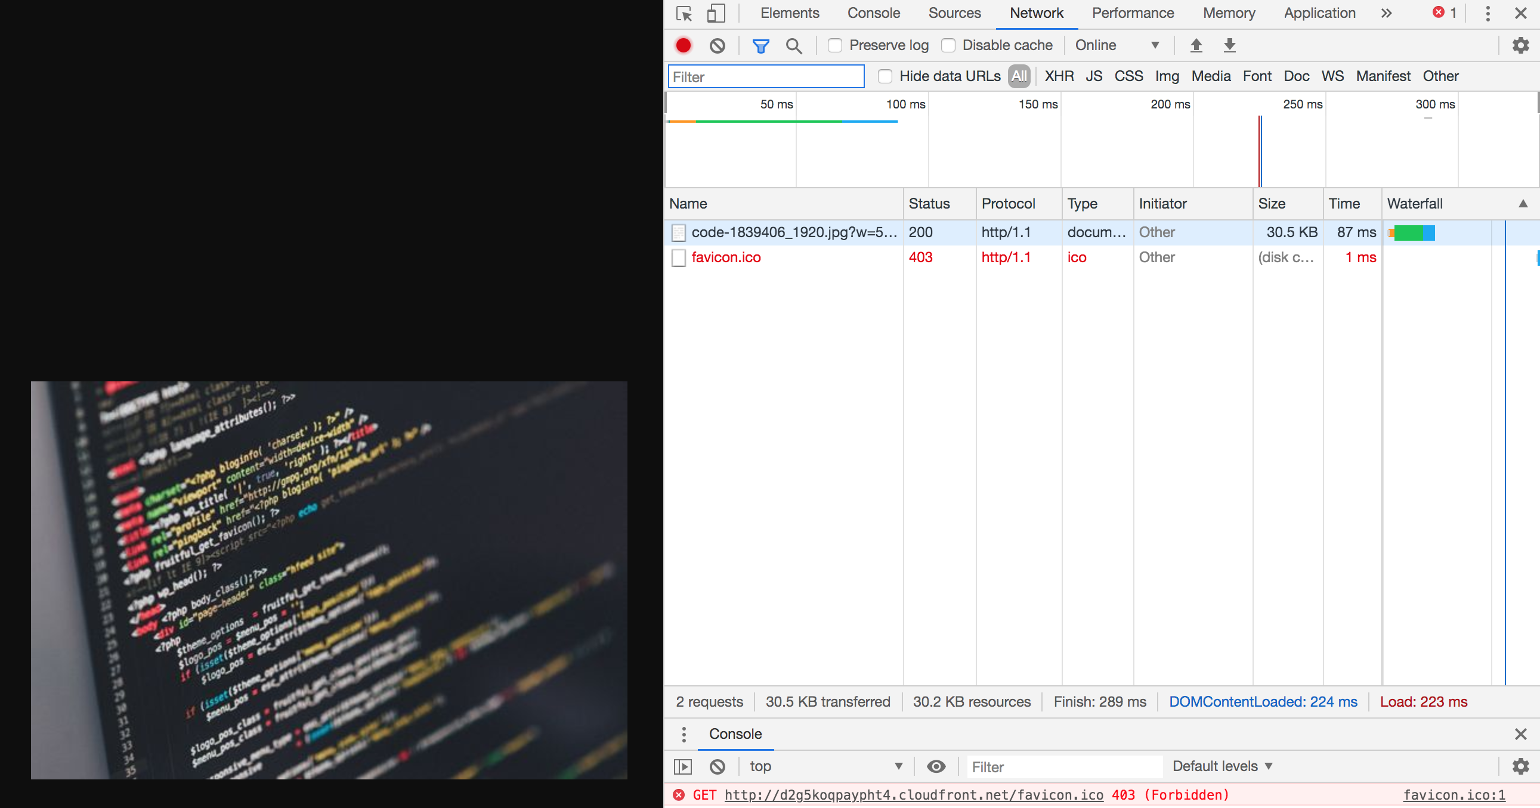Open network settings gear icon

[1520, 45]
